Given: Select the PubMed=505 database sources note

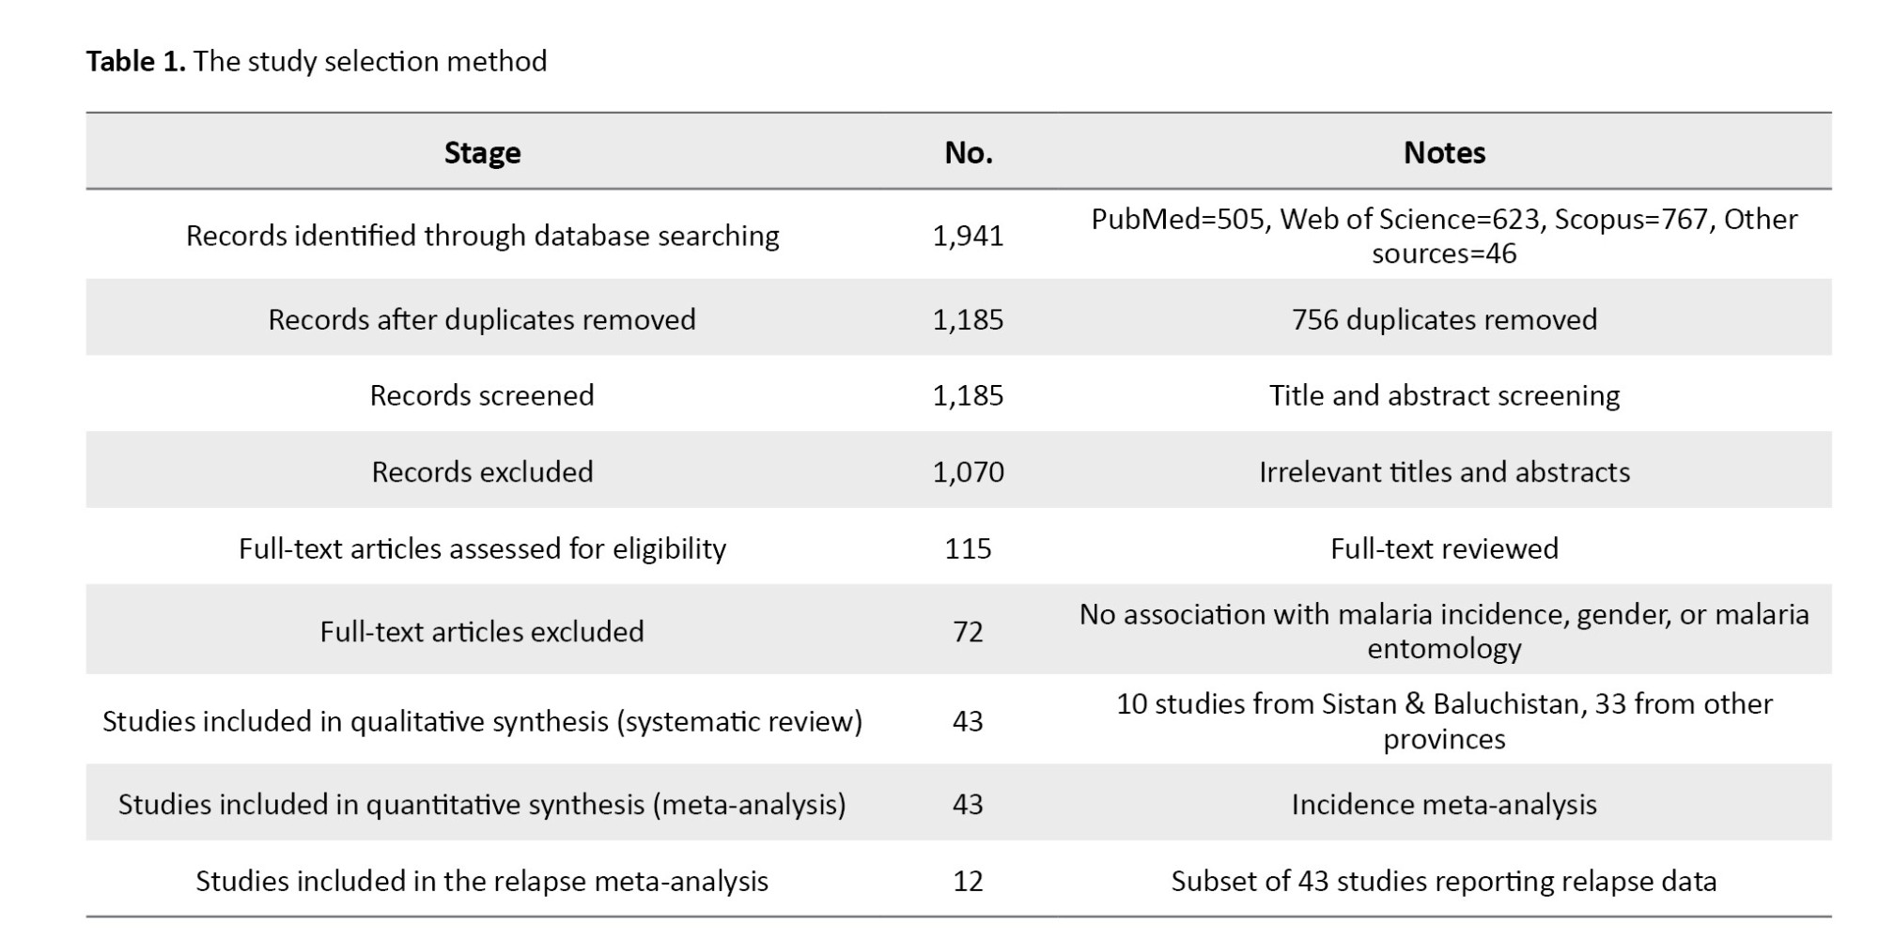Looking at the screenshot, I should (x=1444, y=236).
